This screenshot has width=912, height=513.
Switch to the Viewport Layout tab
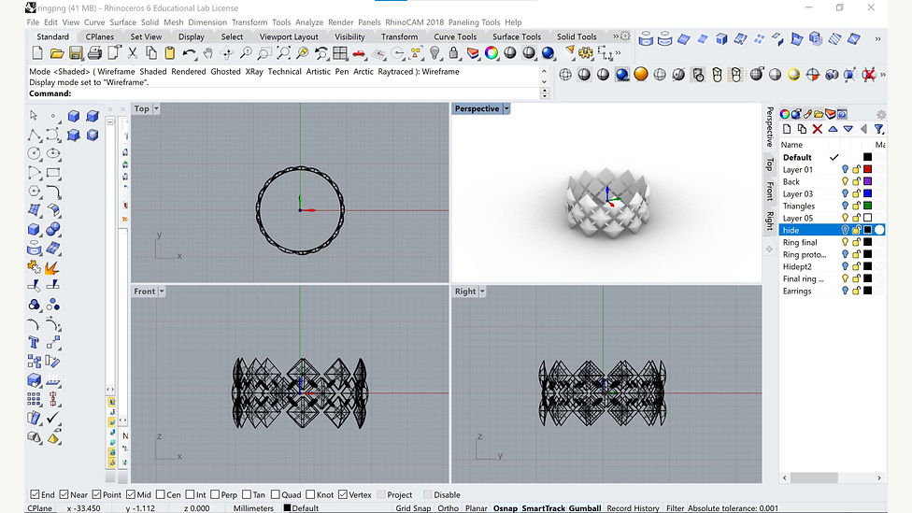[289, 36]
